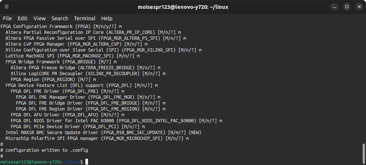Maximize the terminal window
Screen dimensions: 366x165
coord(347,7)
